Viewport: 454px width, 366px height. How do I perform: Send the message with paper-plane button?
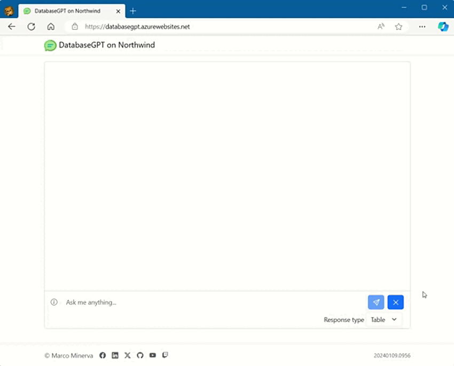point(376,302)
